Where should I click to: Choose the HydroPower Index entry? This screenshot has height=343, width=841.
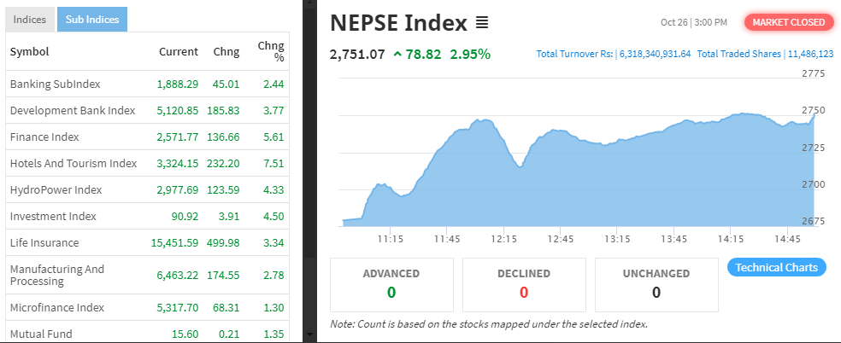pyautogui.click(x=148, y=190)
